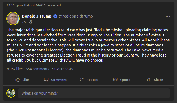Open Virginia Patriot MAGA reposted link
Image resolution: width=177 pixels, height=103 pixels.
(x=36, y=5)
